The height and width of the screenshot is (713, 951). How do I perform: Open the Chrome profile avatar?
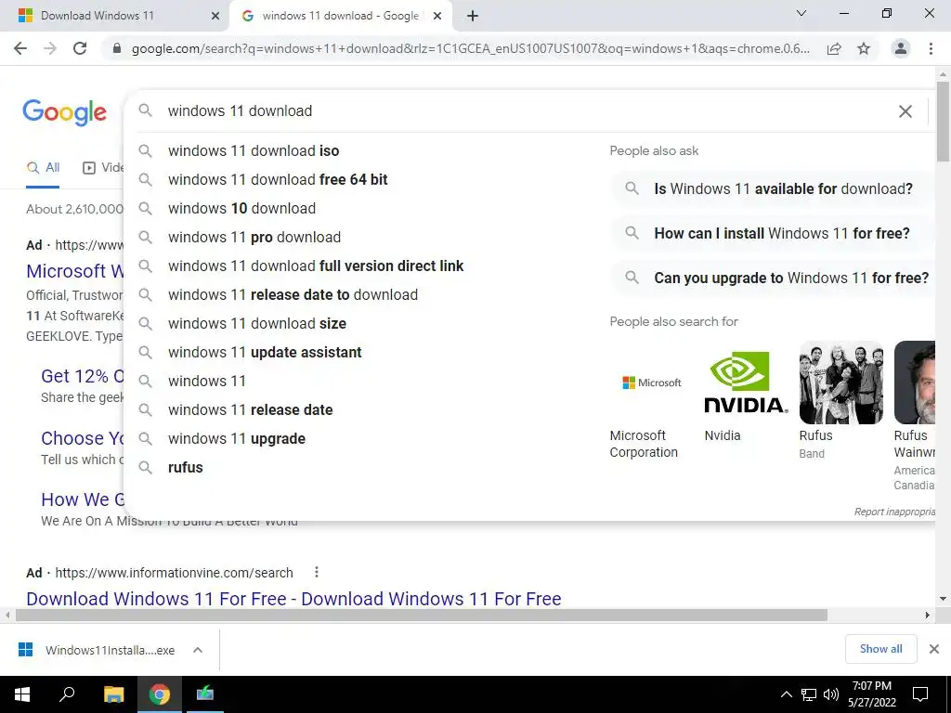click(901, 48)
